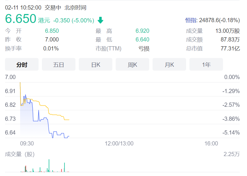Click the tallest green volume bar

[x=49, y=165]
